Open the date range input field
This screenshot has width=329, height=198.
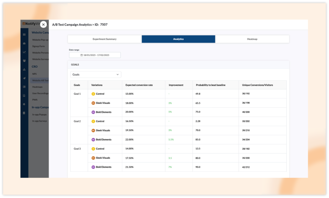tap(95, 55)
